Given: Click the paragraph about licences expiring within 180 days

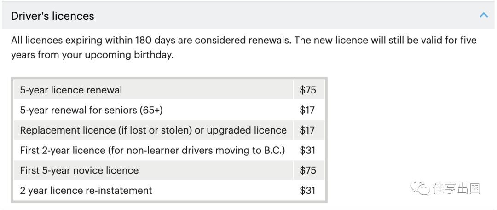Looking at the screenshot, I should [243, 40].
